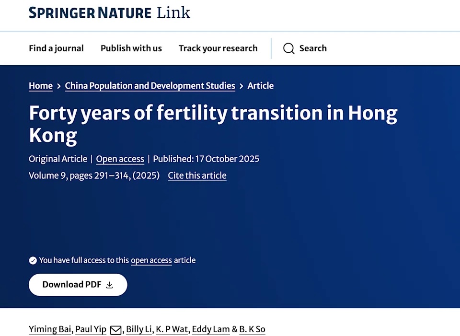Viewport: 460px width, 336px height.
Task: Go to Home breadcrumb link
Action: pyautogui.click(x=41, y=86)
